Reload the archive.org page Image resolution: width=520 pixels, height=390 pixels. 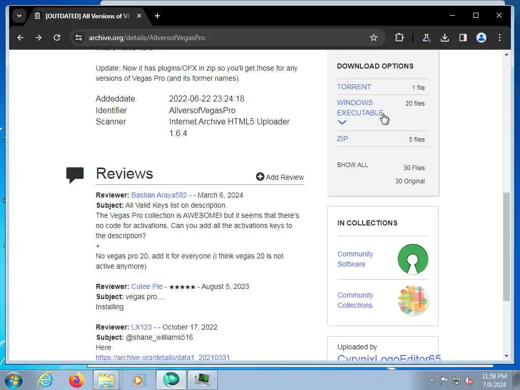coord(57,38)
